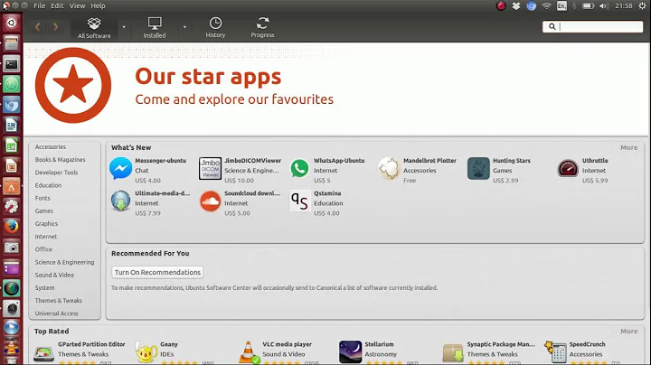Viewport: 651px width, 365px height.
Task: Click More in What's New section
Action: [628, 147]
